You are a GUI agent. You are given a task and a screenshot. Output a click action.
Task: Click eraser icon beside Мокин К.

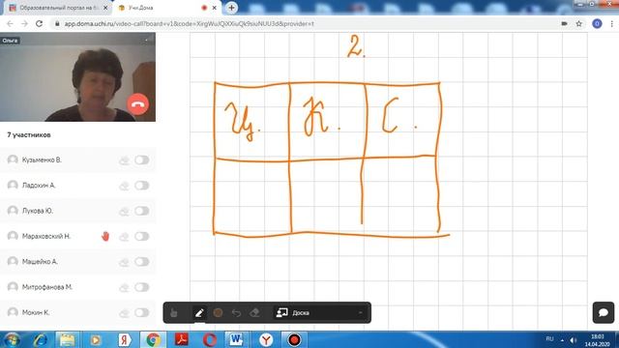click(125, 313)
